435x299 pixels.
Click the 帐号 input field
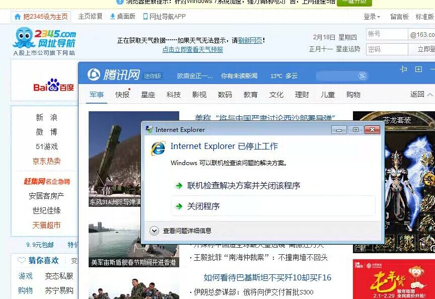[387, 34]
